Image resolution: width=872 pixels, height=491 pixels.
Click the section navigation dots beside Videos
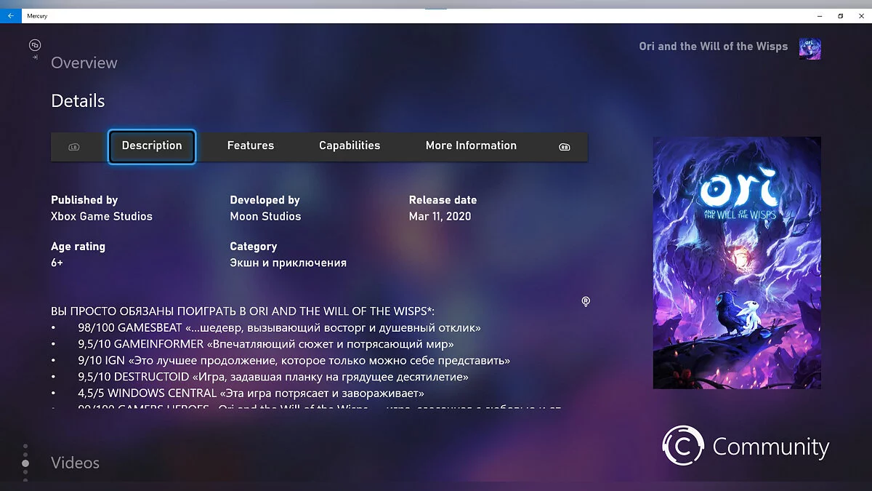pos(25,463)
